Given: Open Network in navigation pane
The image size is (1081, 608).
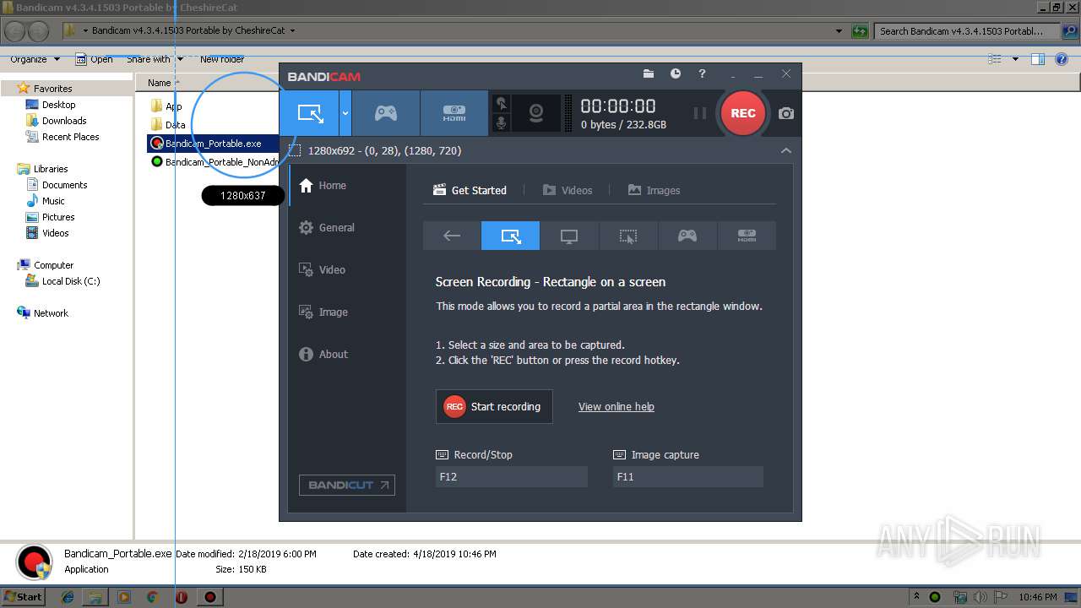Looking at the screenshot, I should click(x=51, y=313).
